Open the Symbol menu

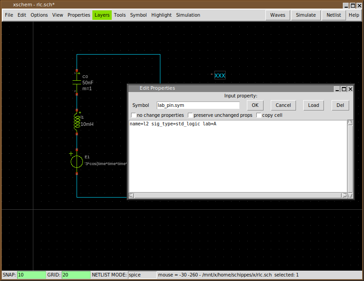pyautogui.click(x=138, y=15)
